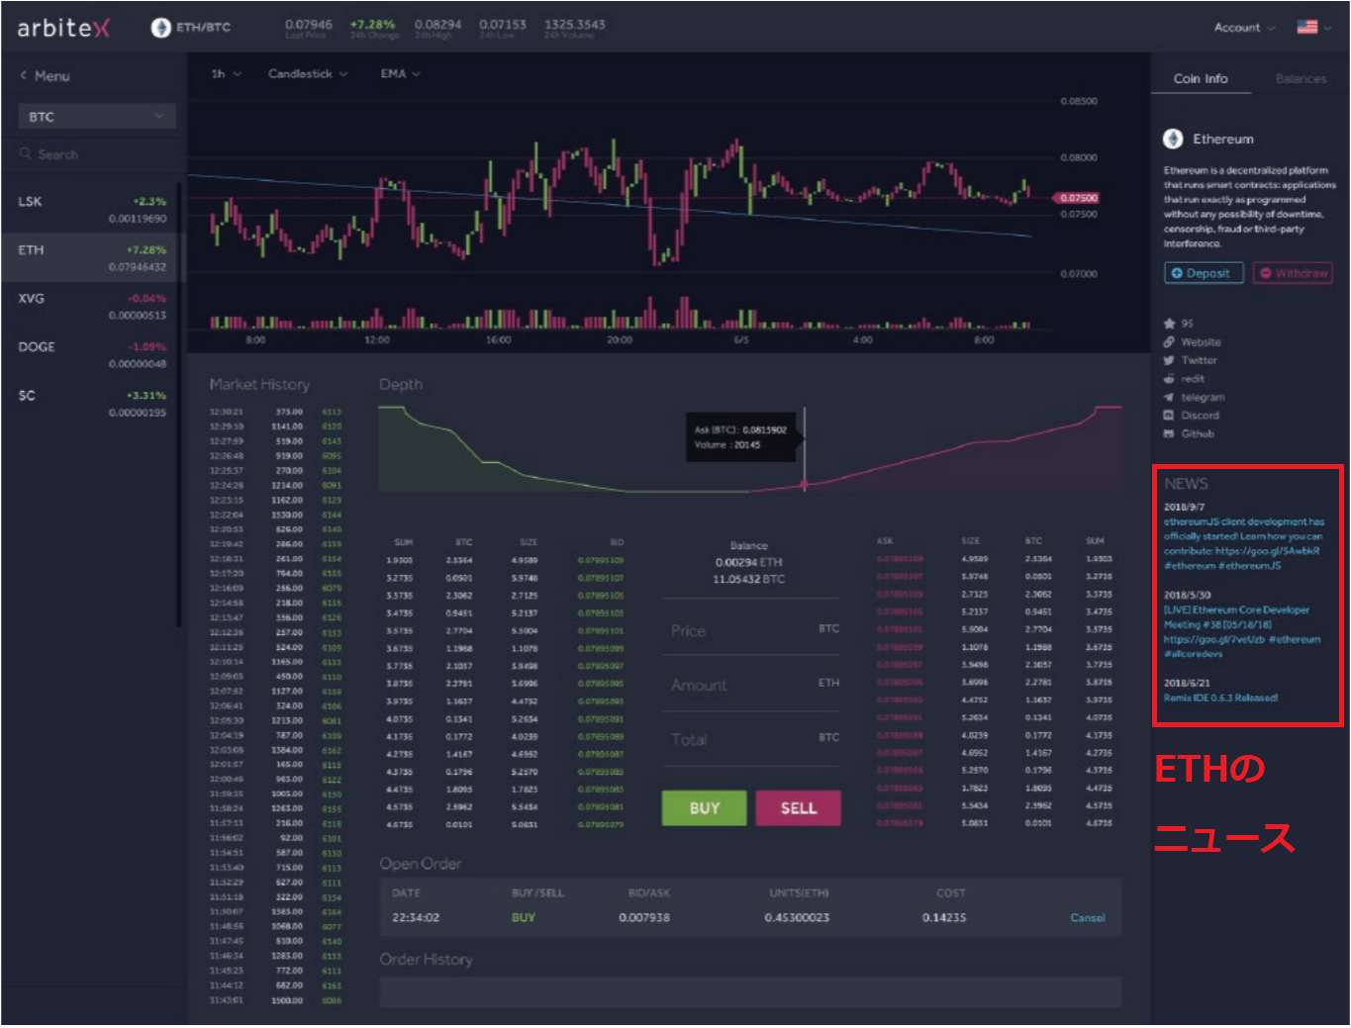Open the Github link
The width and height of the screenshot is (1351, 1028).
point(1197,433)
